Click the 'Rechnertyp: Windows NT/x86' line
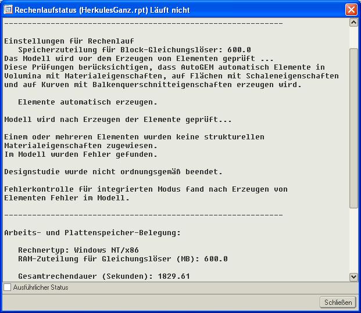This screenshot has width=361, height=313. pyautogui.click(x=78, y=250)
